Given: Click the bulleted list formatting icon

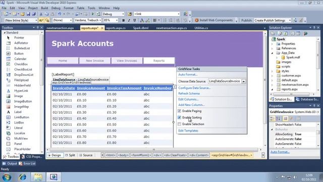Looking at the screenshot, I should click(165, 20).
